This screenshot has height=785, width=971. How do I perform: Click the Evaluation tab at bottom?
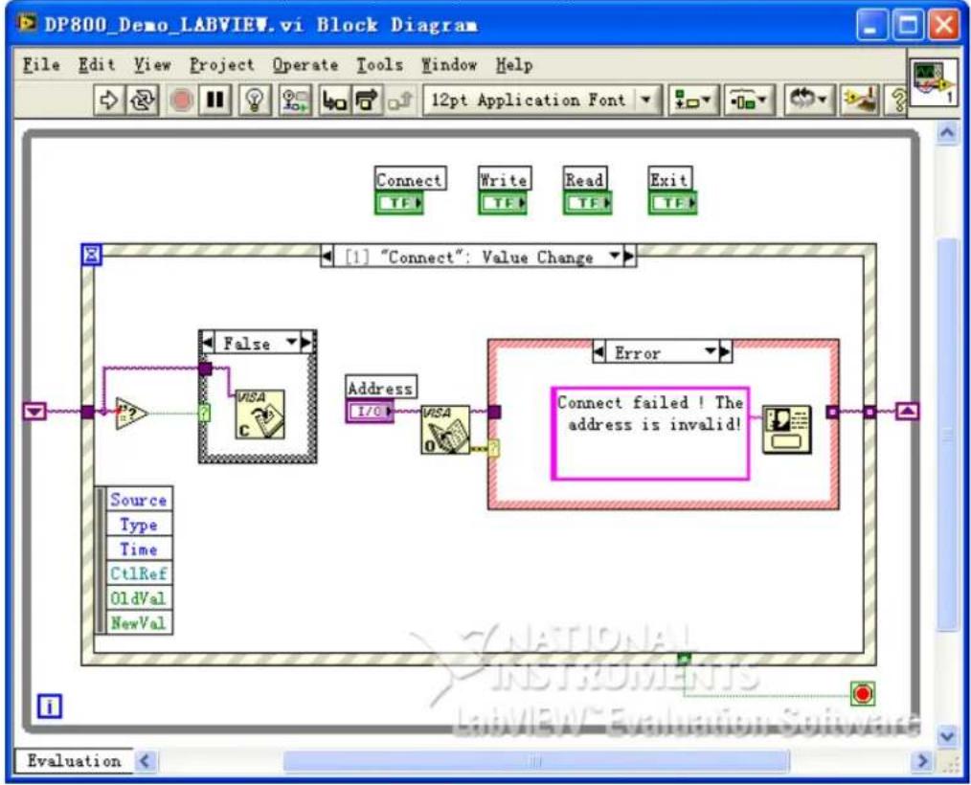click(x=74, y=761)
